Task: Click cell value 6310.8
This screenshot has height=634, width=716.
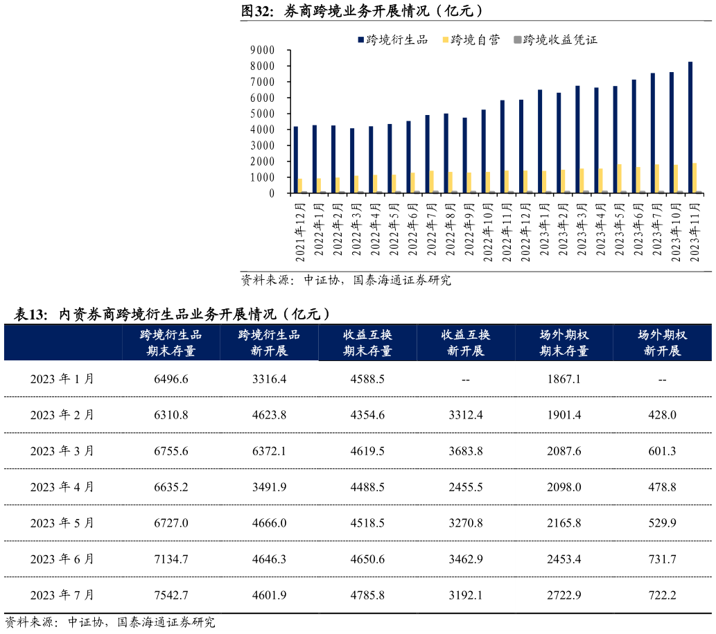Action: (171, 415)
